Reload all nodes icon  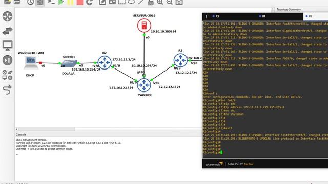coord(89,2)
